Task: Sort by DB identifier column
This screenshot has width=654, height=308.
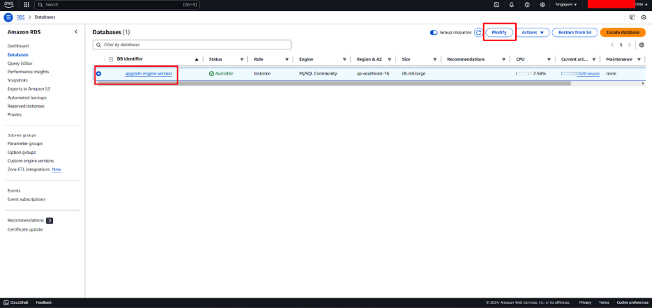Action: click(x=197, y=60)
